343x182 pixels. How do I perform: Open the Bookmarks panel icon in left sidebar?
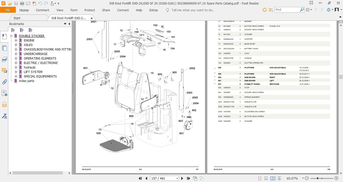coord(4,36)
